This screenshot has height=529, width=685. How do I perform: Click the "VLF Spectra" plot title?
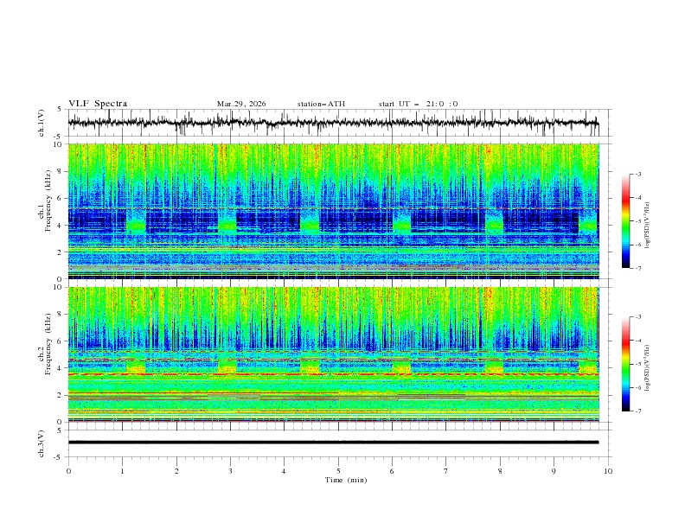[98, 104]
